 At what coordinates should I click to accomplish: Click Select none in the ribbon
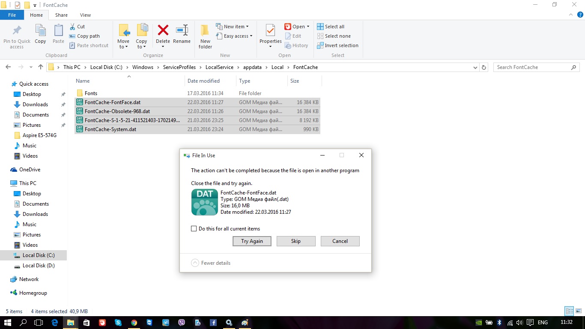pos(334,36)
